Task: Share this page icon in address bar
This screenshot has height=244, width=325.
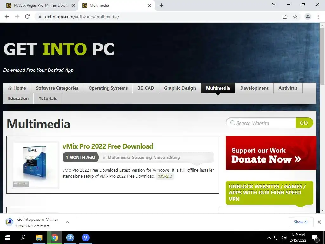Action: (x=285, y=17)
